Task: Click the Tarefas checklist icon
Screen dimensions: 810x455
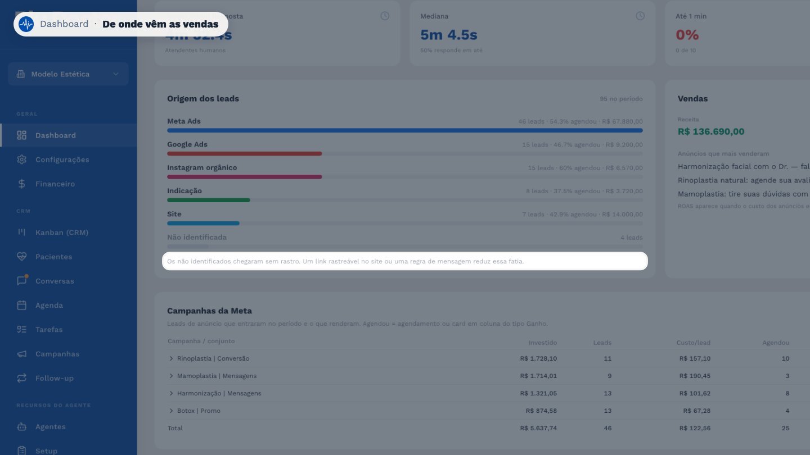Action: (22, 329)
